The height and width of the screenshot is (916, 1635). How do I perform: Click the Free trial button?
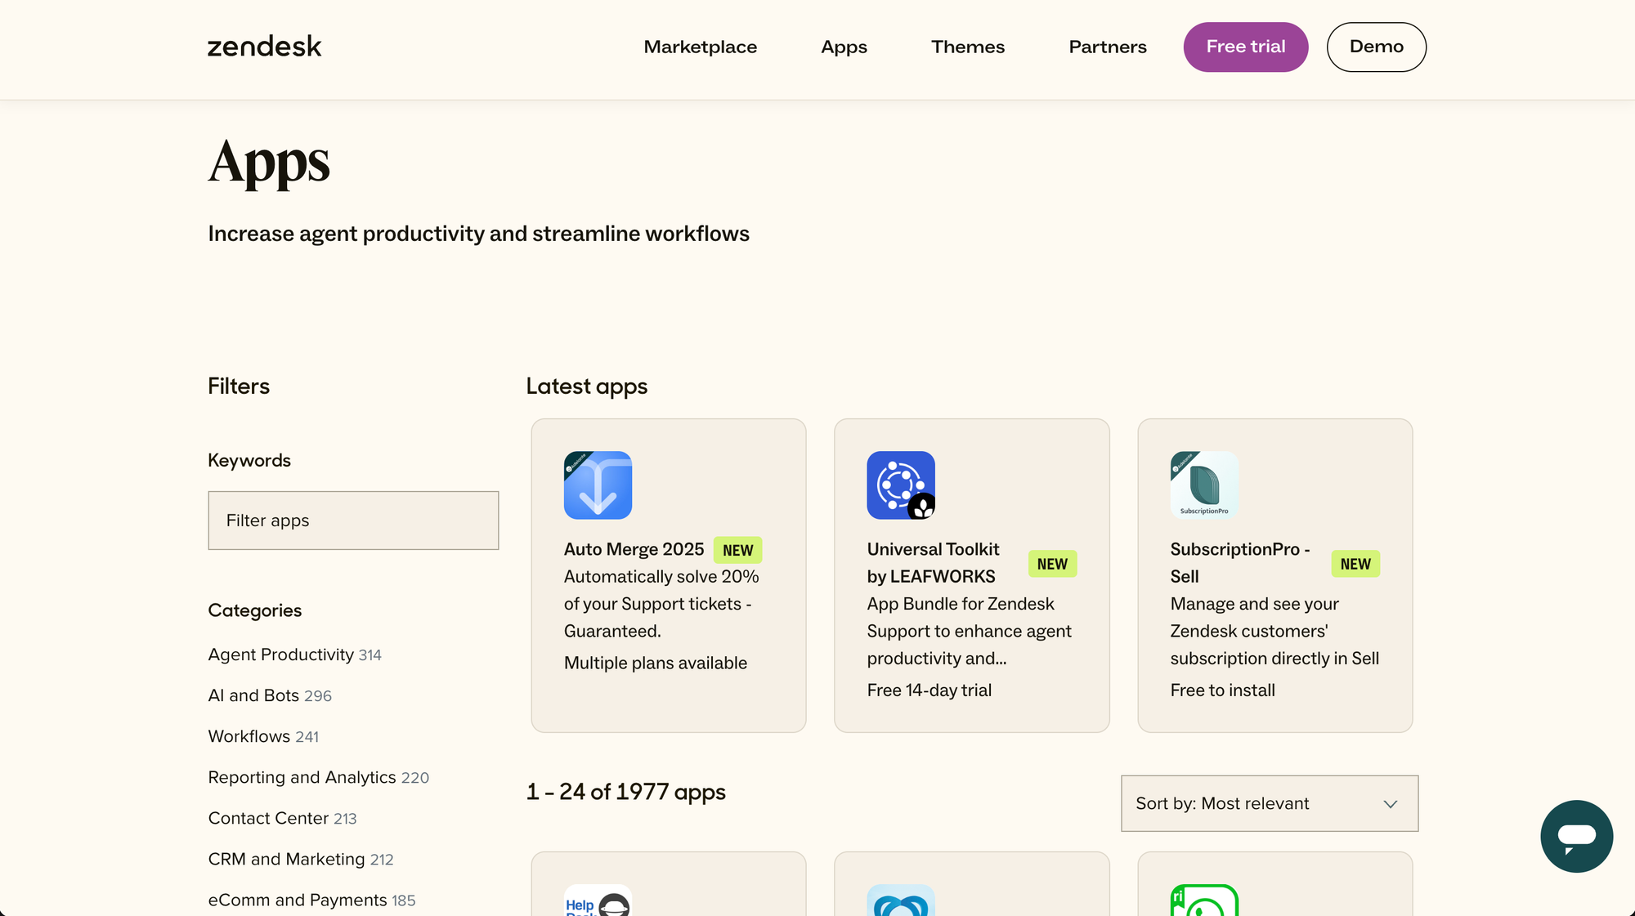[1245, 47]
